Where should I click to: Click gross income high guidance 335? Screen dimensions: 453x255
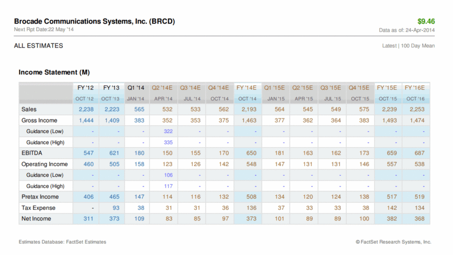[x=168, y=143]
